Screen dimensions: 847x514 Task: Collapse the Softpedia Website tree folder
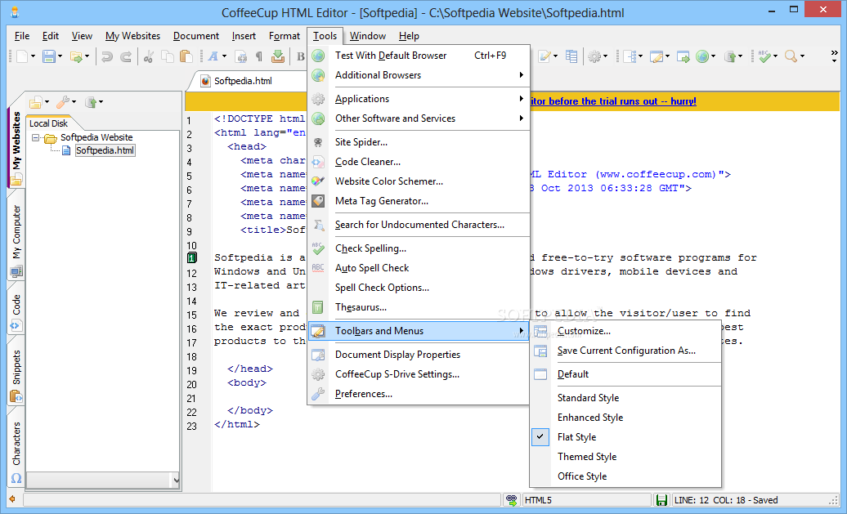(36, 137)
